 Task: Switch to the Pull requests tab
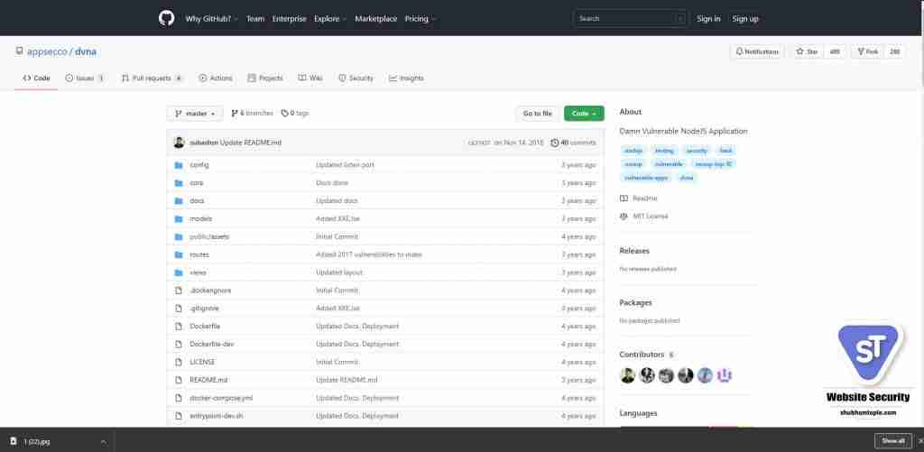(x=152, y=78)
